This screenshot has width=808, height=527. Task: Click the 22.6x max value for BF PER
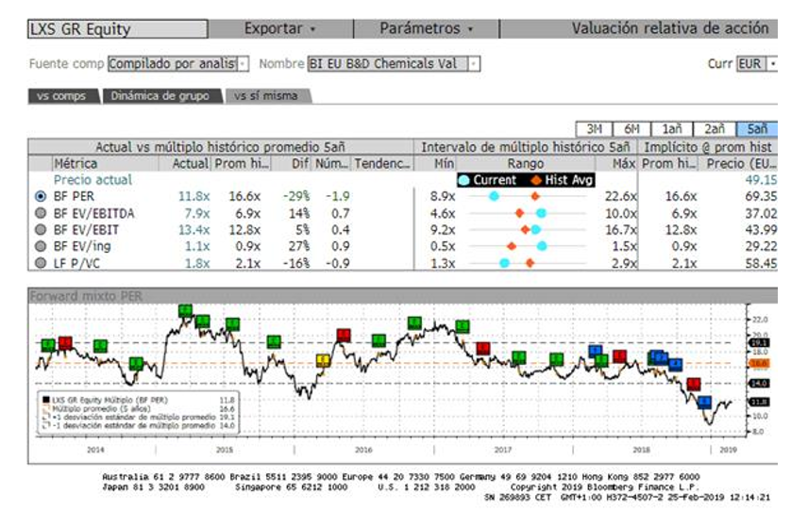tap(620, 196)
